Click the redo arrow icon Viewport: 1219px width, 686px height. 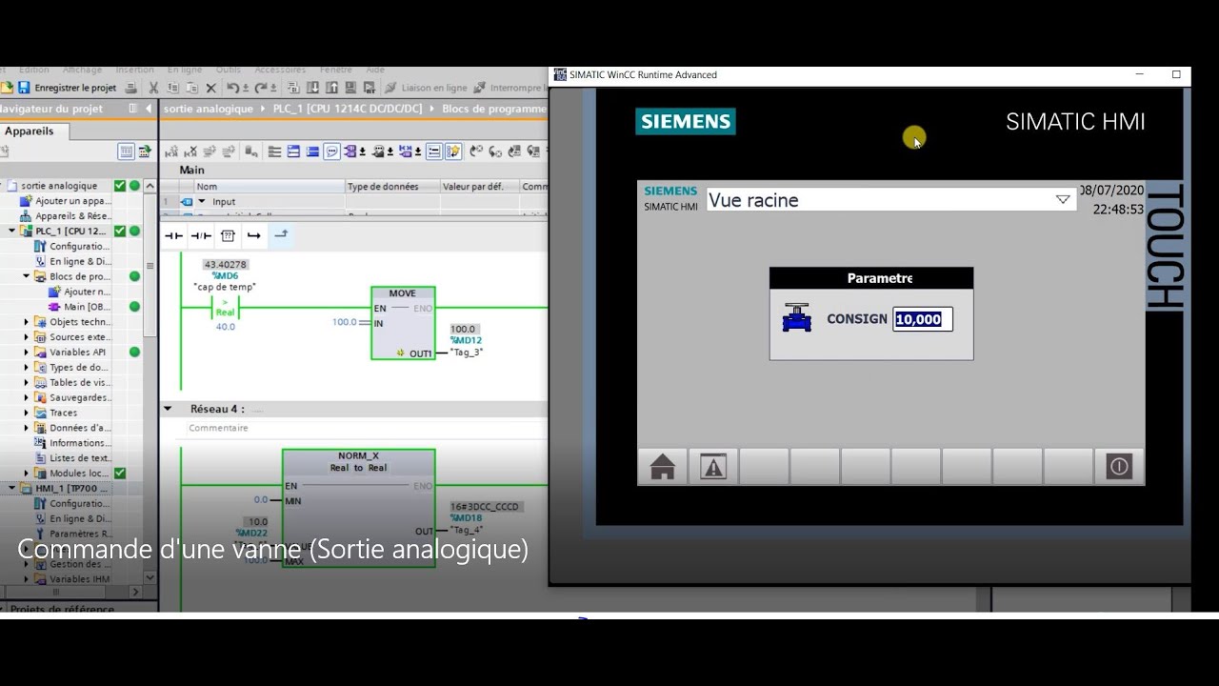coord(261,88)
